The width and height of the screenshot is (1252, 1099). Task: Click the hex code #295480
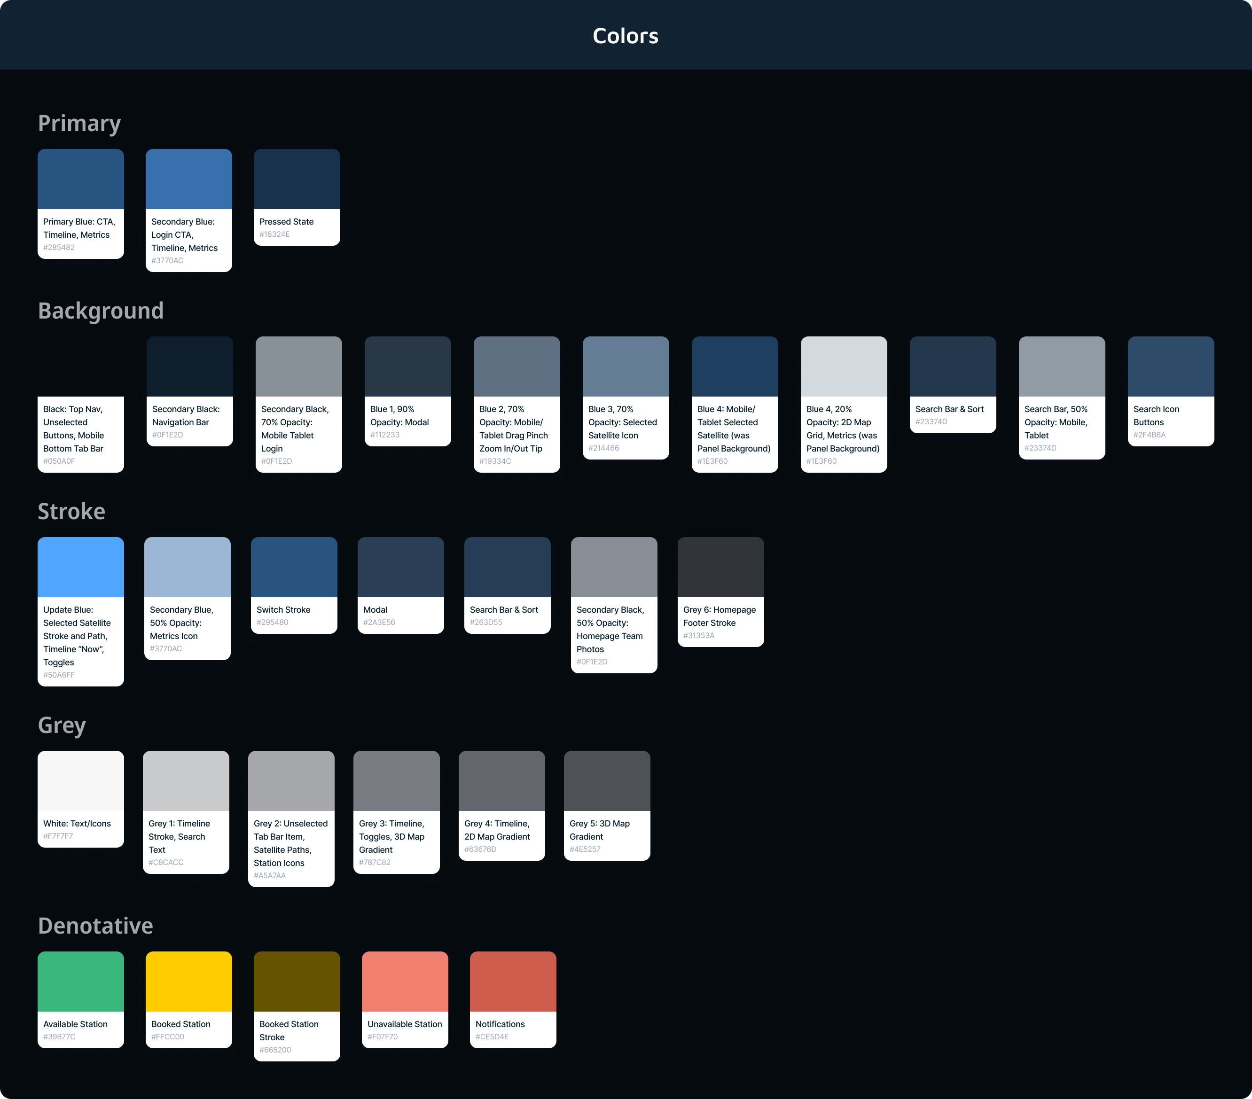(x=272, y=623)
